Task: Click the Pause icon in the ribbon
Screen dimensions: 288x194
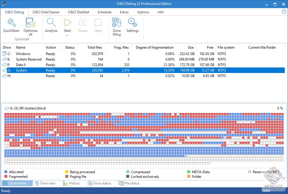Action: 83,23
